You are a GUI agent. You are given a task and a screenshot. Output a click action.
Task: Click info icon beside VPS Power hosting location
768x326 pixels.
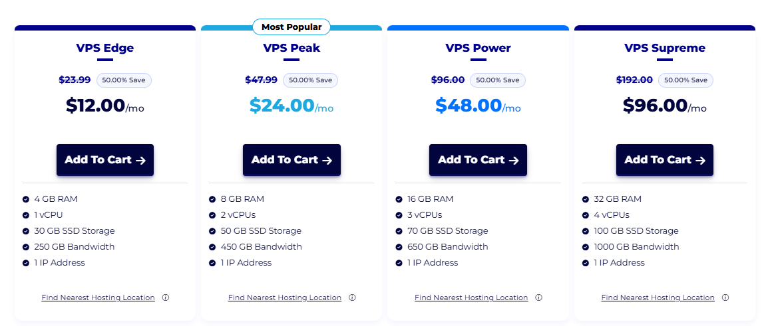coord(539,297)
